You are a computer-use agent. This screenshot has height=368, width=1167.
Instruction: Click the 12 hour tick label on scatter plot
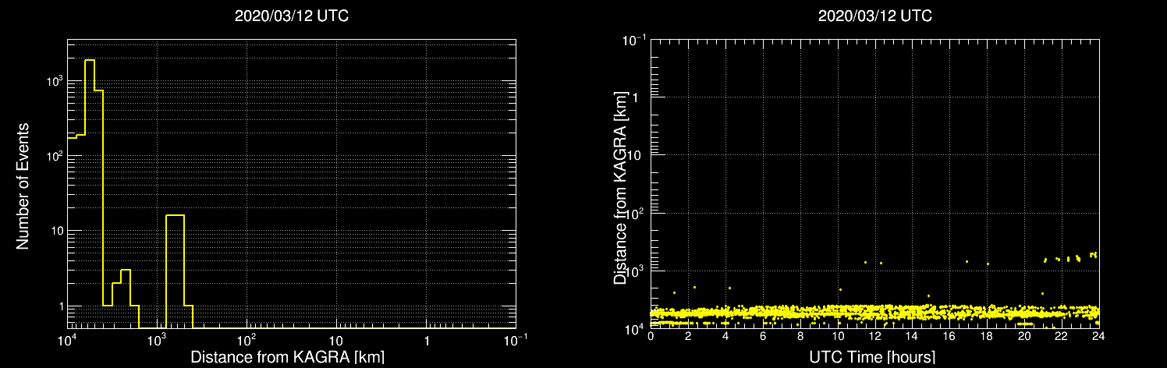874,338
